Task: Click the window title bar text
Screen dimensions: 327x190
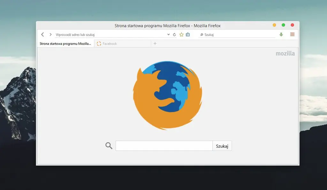Action: point(167,26)
